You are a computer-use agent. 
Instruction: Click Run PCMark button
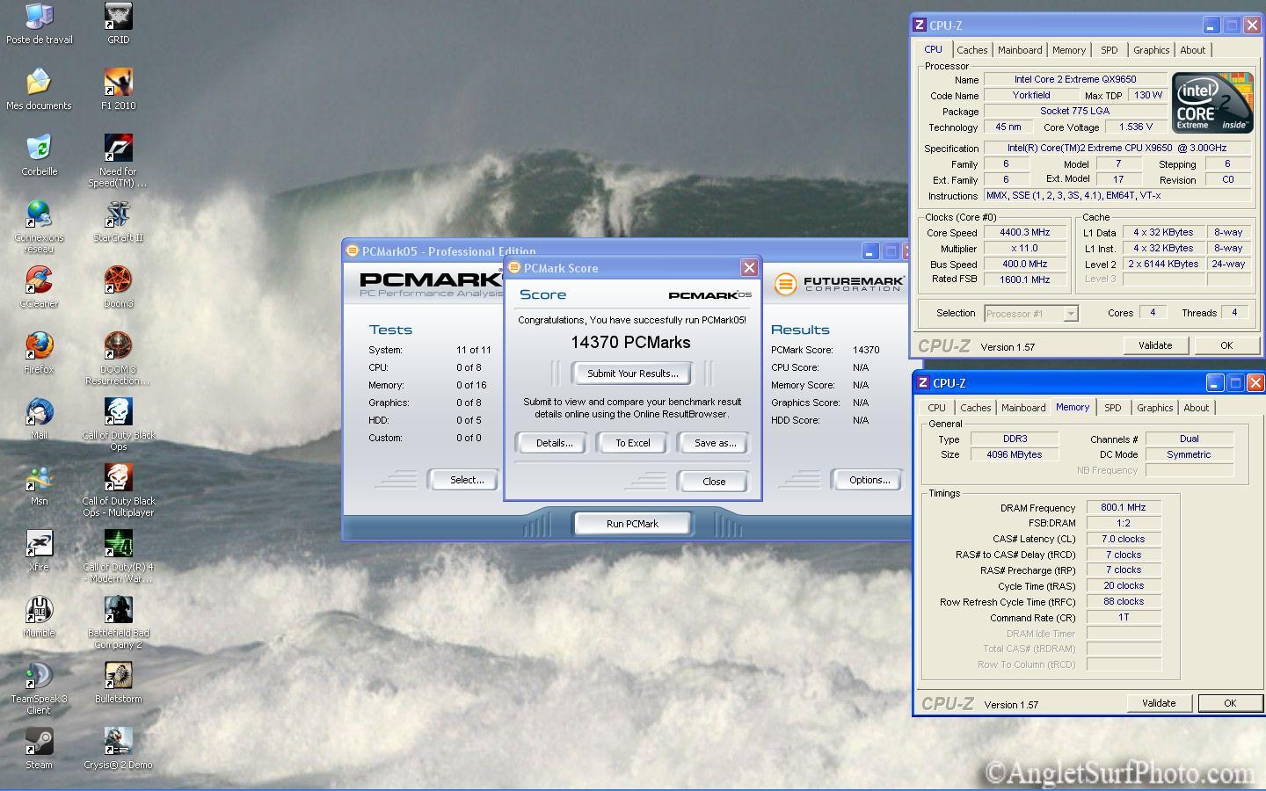tap(632, 524)
